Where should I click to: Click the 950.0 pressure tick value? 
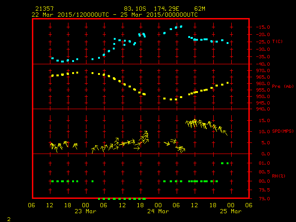coord(264,97)
